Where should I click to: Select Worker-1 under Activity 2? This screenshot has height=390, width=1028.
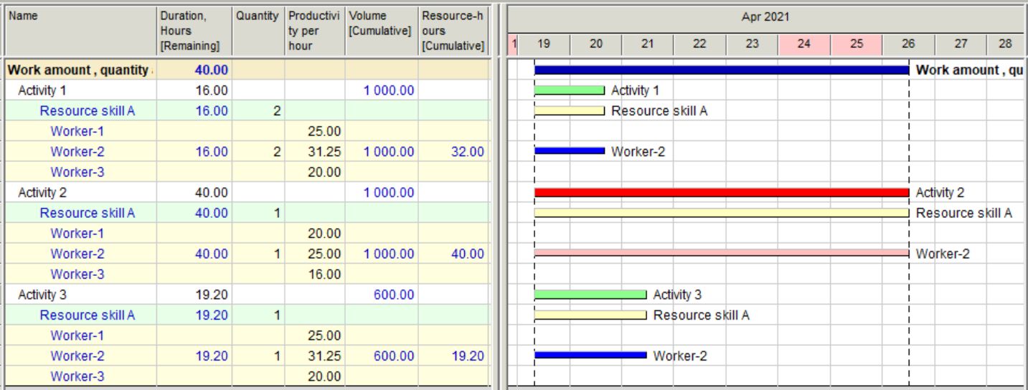tap(77, 233)
